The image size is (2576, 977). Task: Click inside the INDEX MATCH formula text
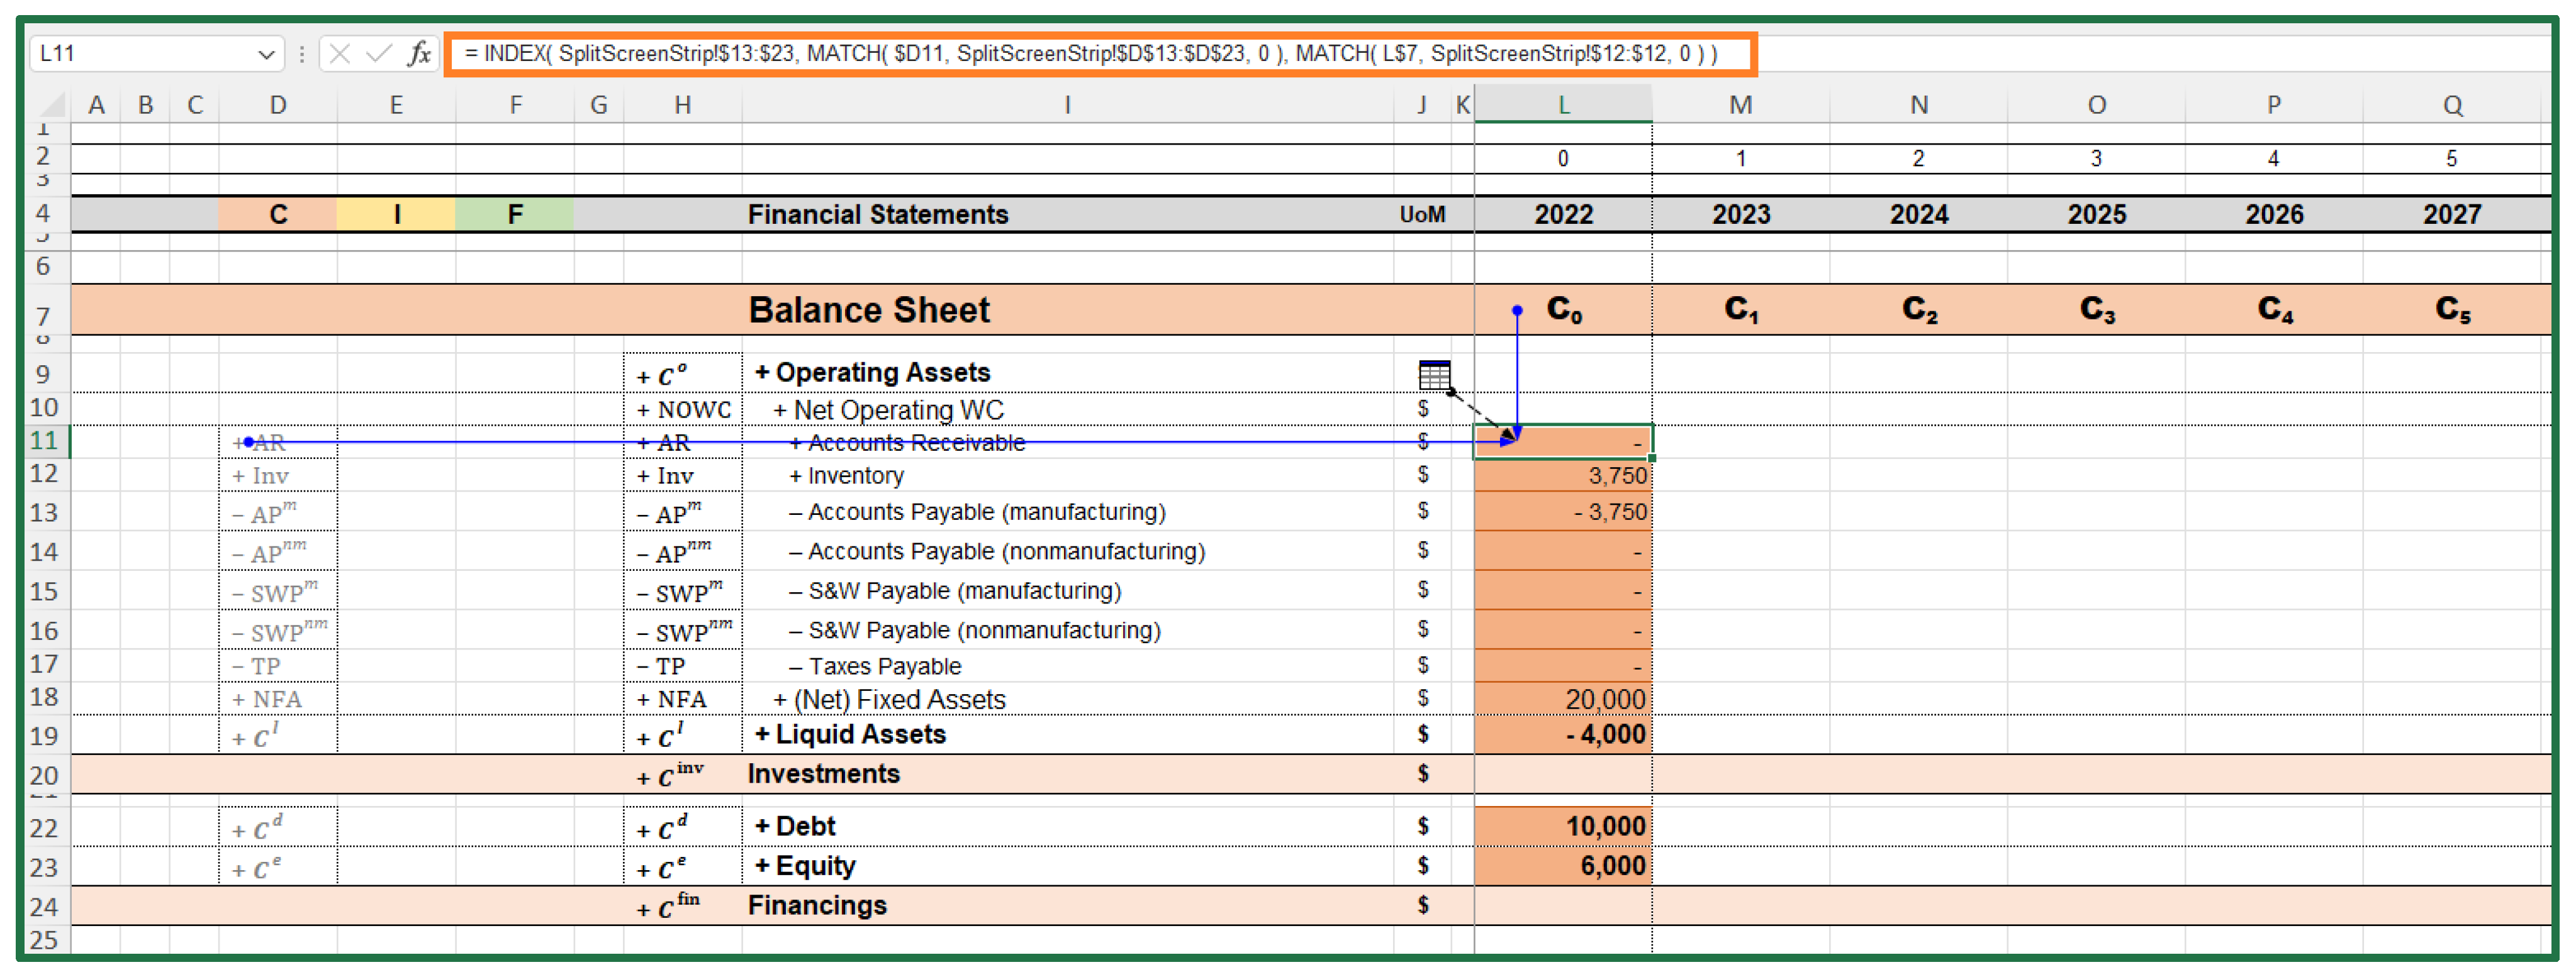tap(1090, 54)
